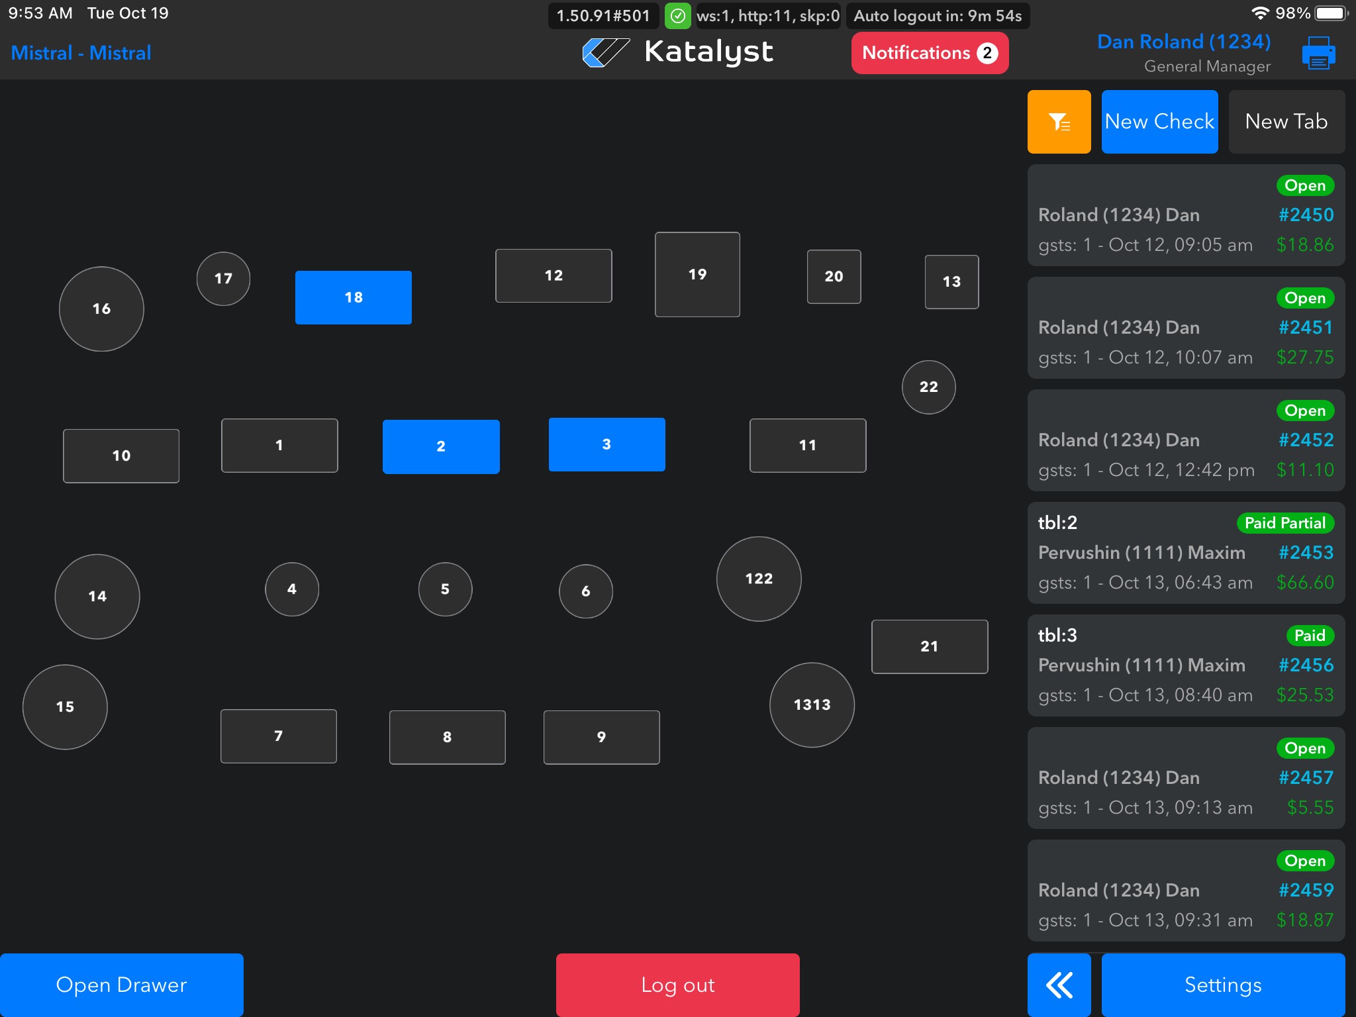Image resolution: width=1356 pixels, height=1017 pixels.
Task: Collapse the checks panel with double-chevron
Action: [1059, 985]
